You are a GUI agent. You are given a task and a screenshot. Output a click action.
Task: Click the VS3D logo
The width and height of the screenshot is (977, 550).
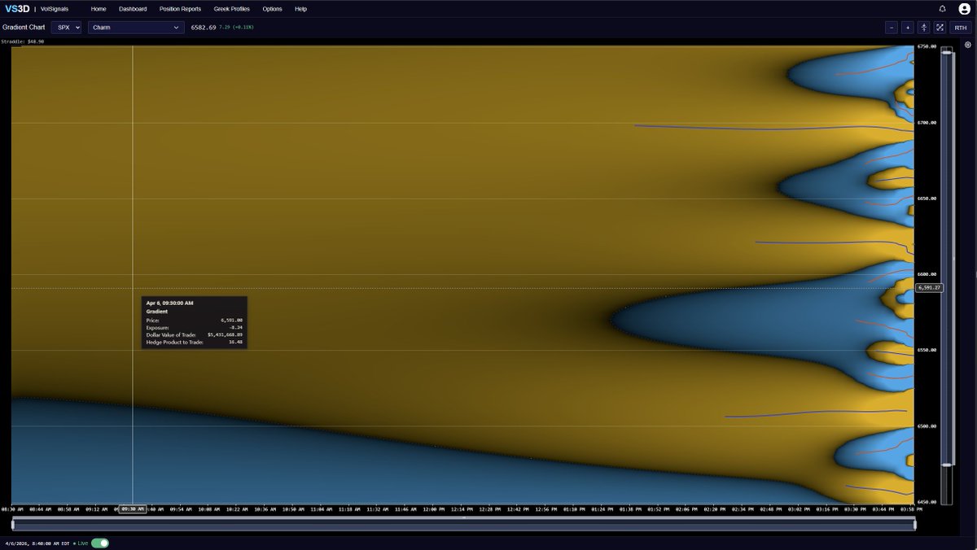[x=17, y=8]
